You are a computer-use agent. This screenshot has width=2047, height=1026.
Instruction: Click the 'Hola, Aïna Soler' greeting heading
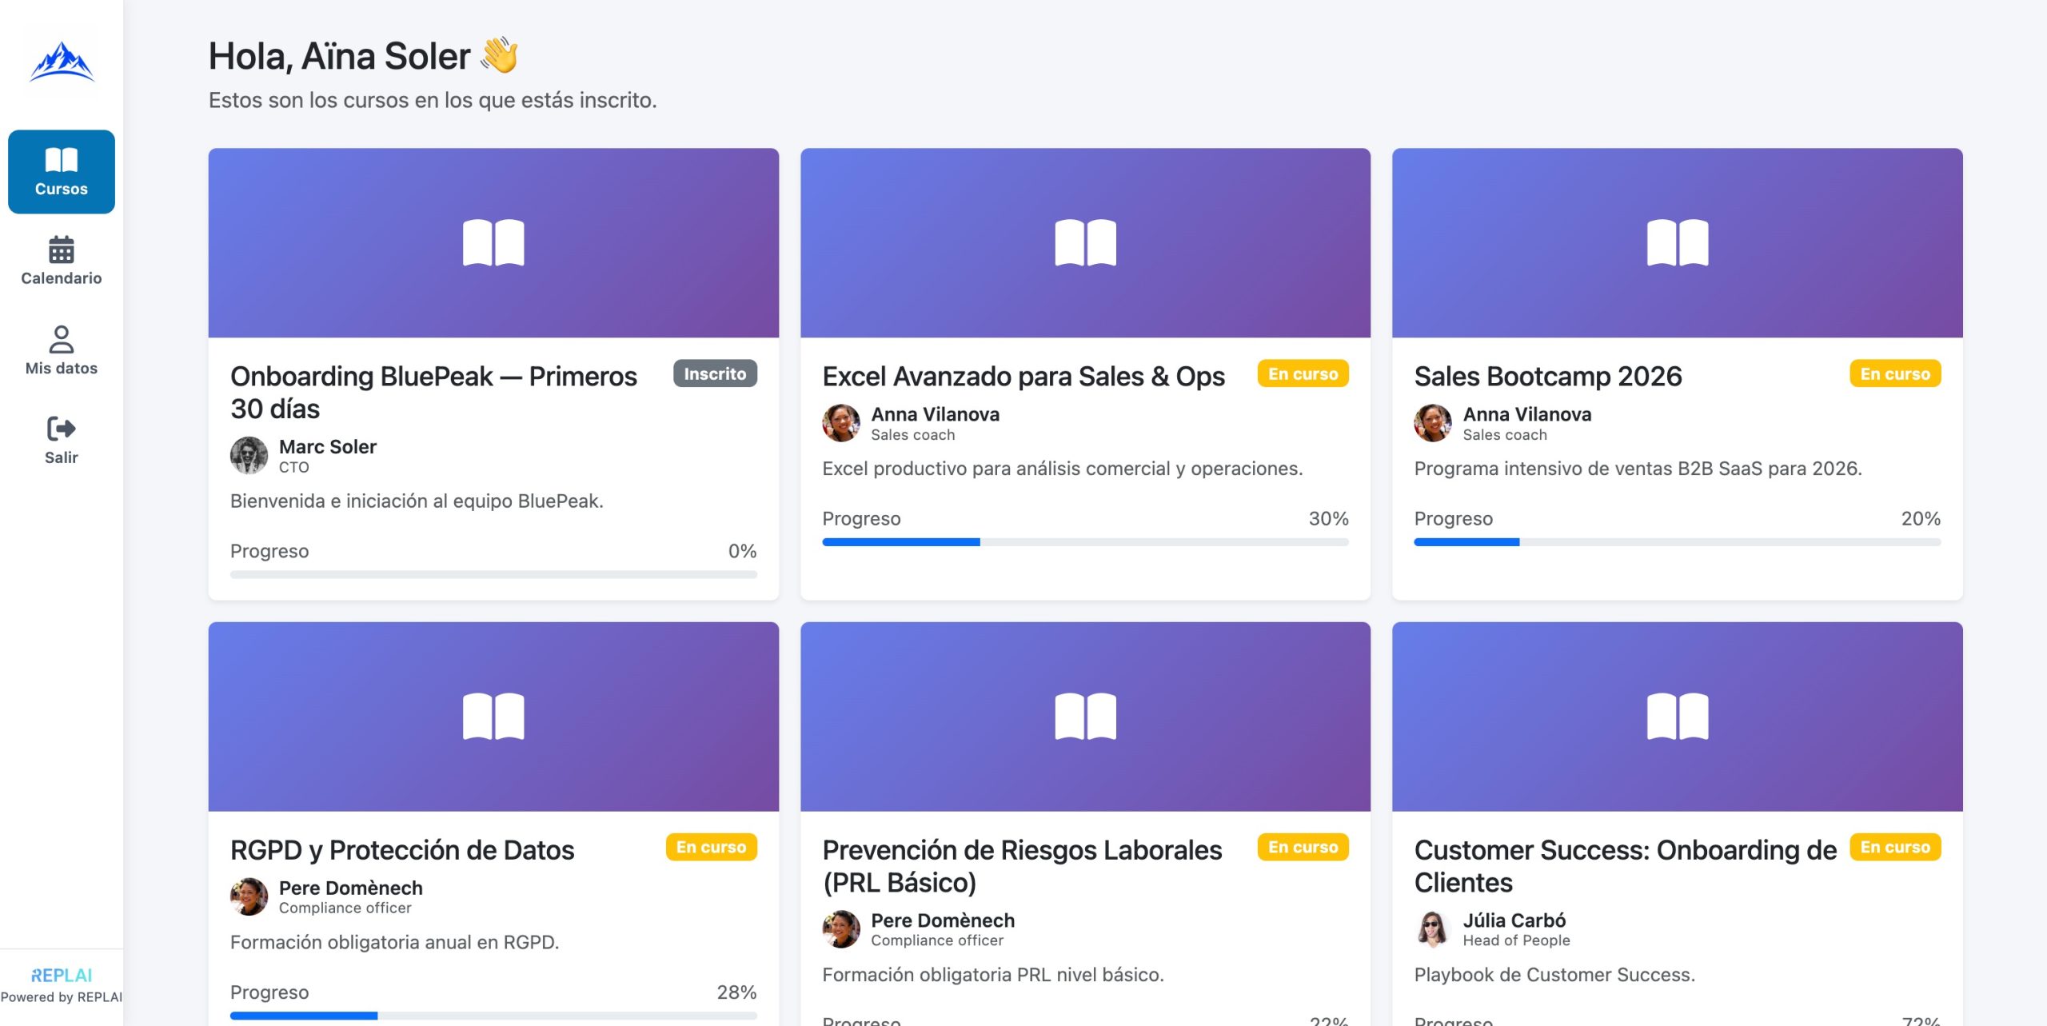[364, 56]
